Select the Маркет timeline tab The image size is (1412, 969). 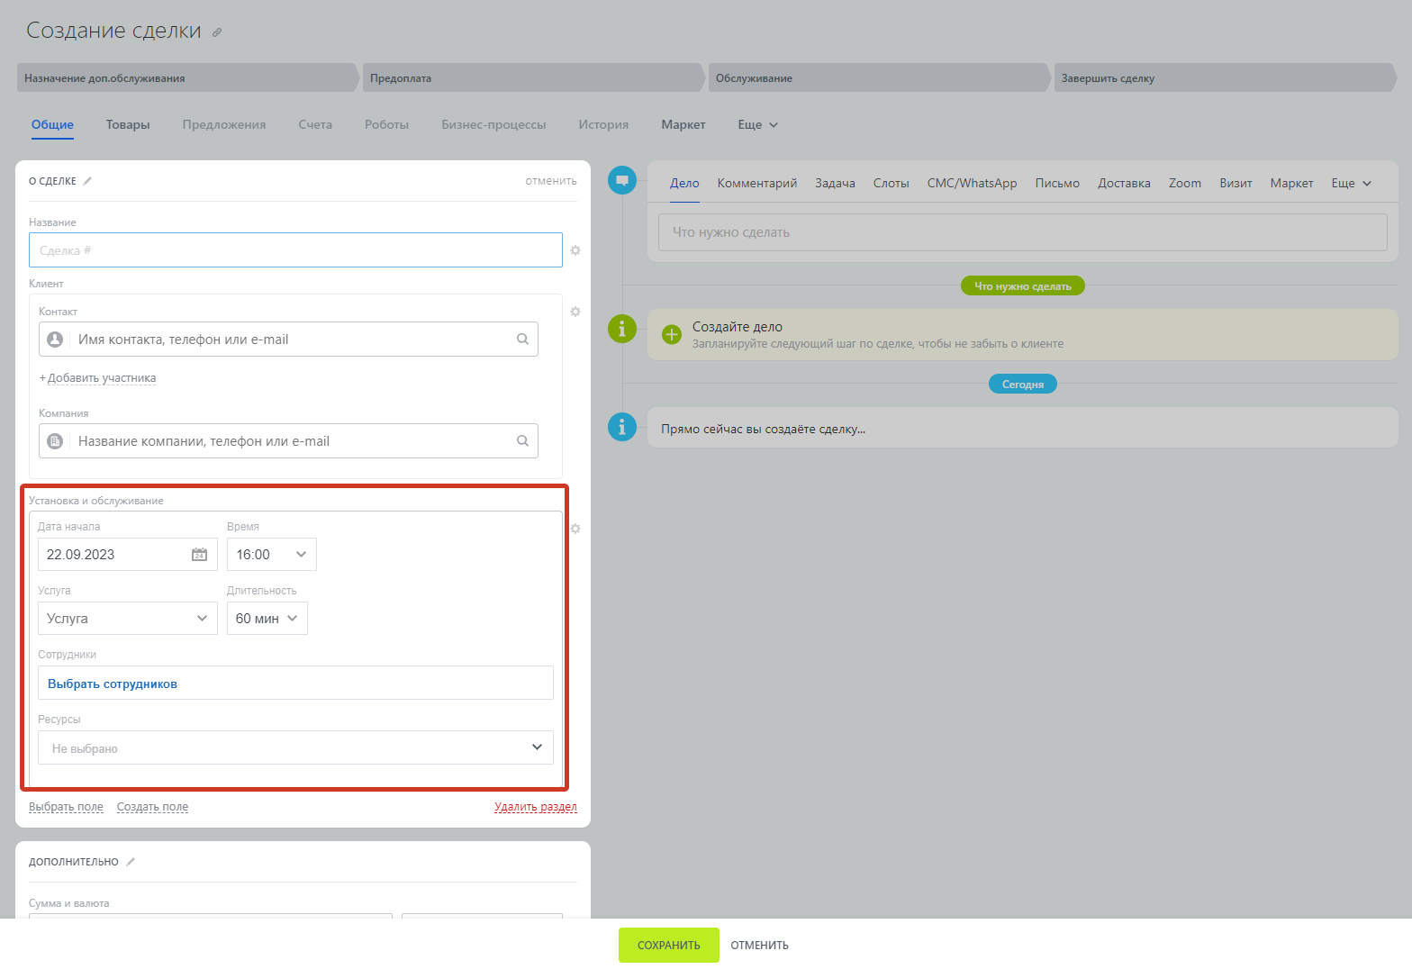click(x=1291, y=183)
